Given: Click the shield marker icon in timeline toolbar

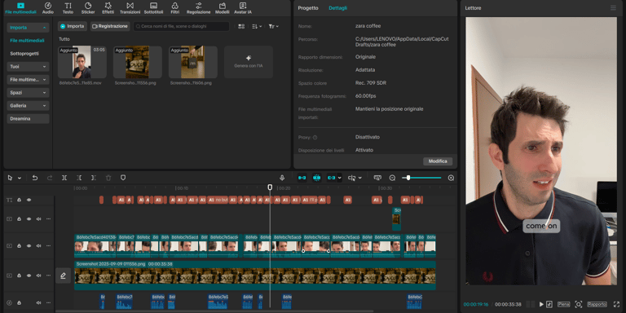Looking at the screenshot, I should (x=123, y=178).
